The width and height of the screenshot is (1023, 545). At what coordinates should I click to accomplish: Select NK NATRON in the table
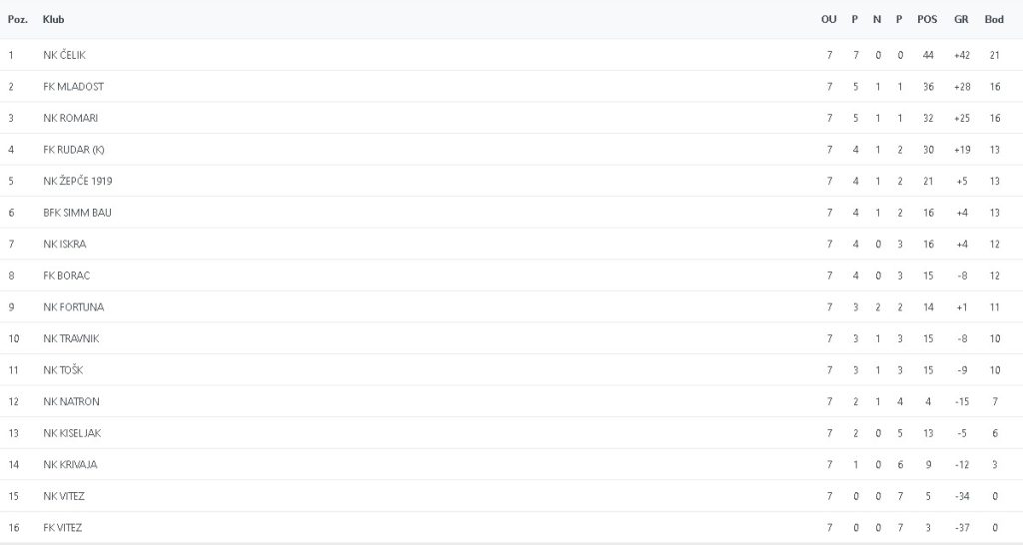(x=71, y=401)
